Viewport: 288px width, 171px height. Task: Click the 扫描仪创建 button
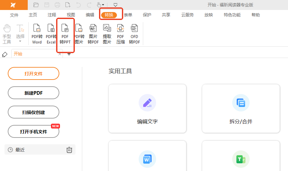pyautogui.click(x=34, y=112)
